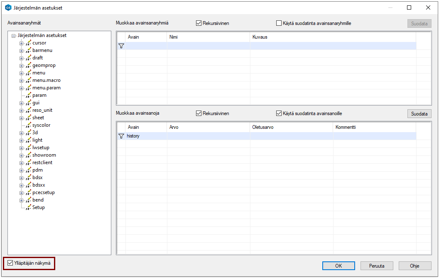
Task: Click the showroom group icon
Action: [28, 155]
